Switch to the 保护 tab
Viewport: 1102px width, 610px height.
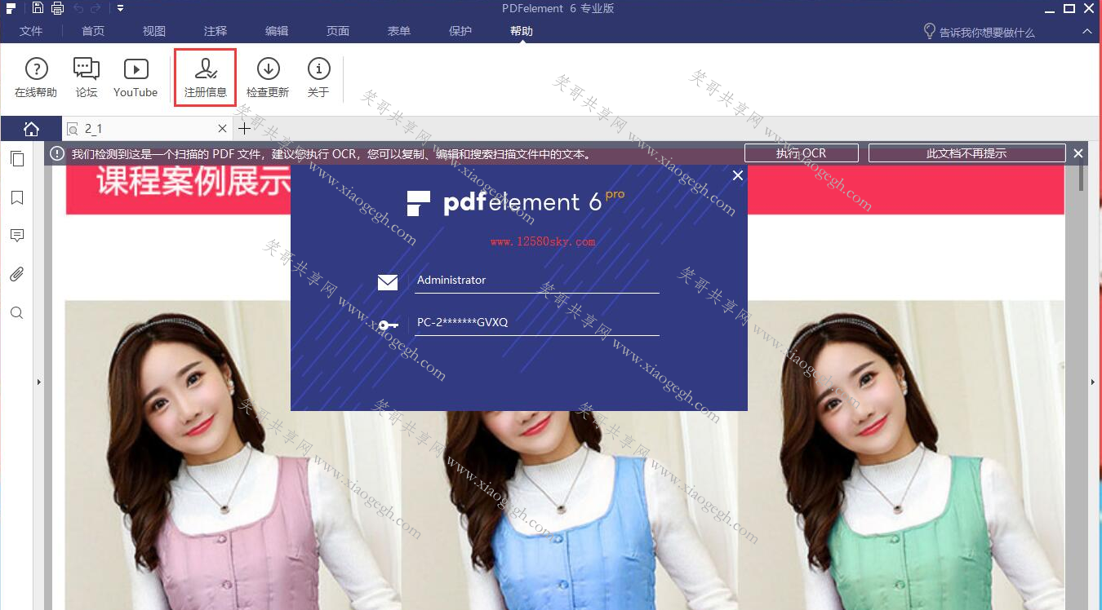click(x=460, y=31)
